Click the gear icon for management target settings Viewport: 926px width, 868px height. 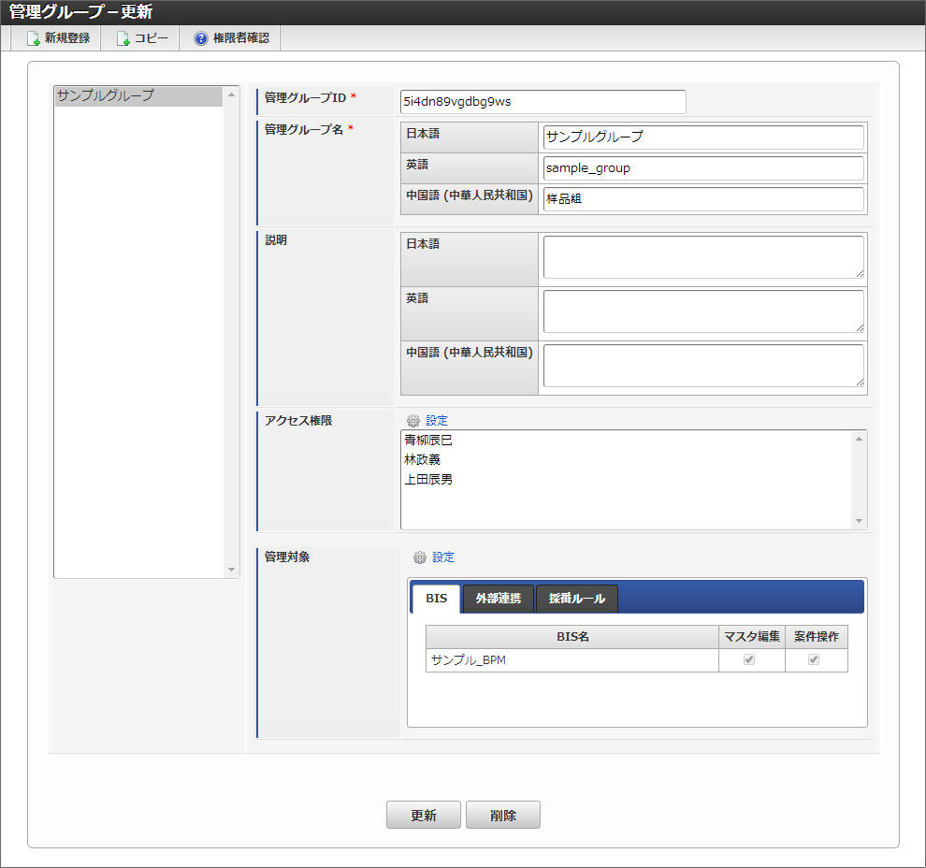[420, 557]
